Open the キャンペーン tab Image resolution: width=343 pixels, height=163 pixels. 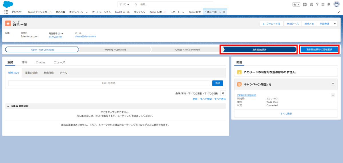coord(76,12)
